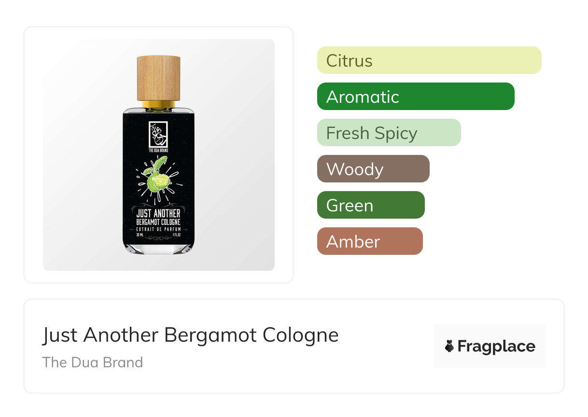Open The Dua Brand link below the title
This screenshot has height=417, width=588.
point(92,362)
